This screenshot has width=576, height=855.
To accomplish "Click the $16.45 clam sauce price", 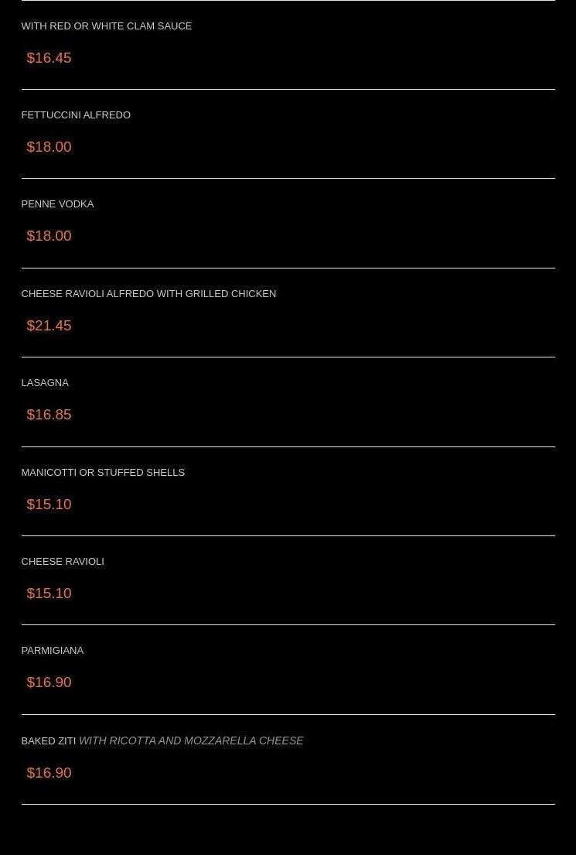I will pyautogui.click(x=49, y=58).
